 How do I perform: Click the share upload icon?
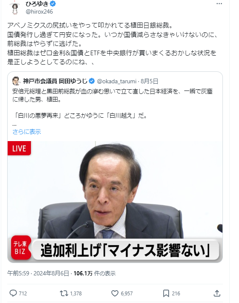217,293
